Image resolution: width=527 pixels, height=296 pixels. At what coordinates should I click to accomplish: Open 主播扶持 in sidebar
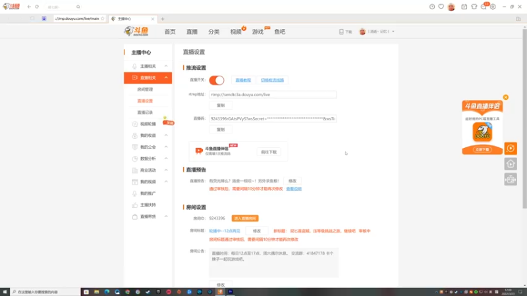coord(148,205)
